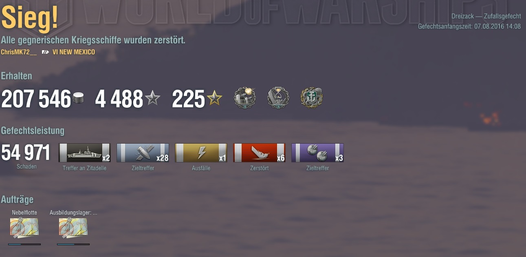Open the Nebelflotte mission thumbnail
The height and width of the screenshot is (257, 526).
click(x=24, y=228)
